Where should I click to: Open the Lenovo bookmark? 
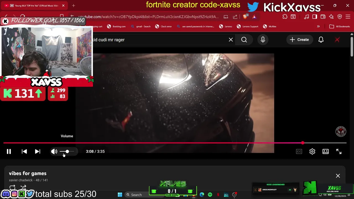(x=226, y=27)
